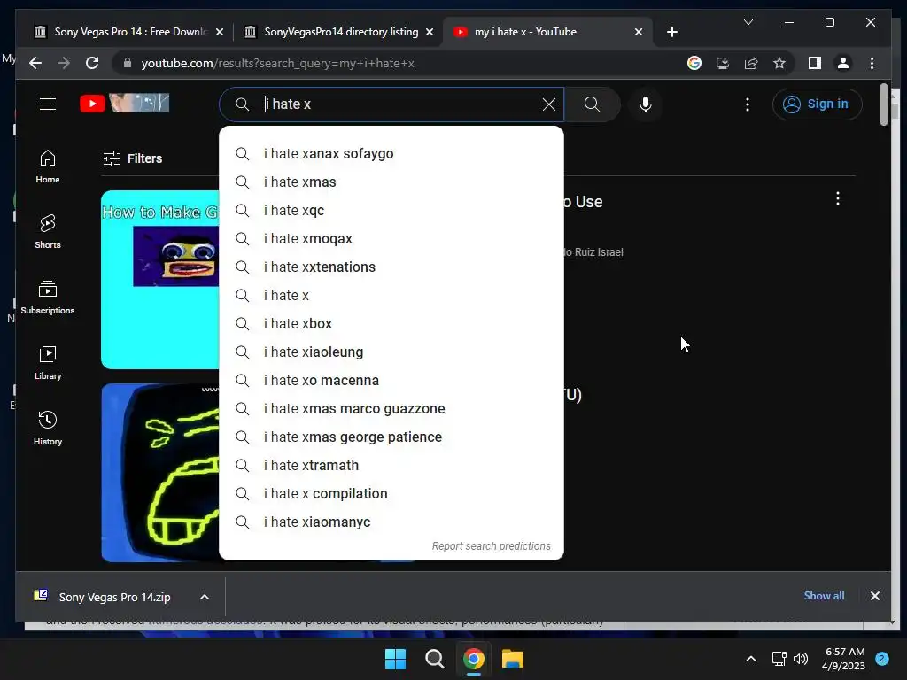Image resolution: width=907 pixels, height=680 pixels.
Task: Go forward with the browser forward arrow
Action: point(64,63)
